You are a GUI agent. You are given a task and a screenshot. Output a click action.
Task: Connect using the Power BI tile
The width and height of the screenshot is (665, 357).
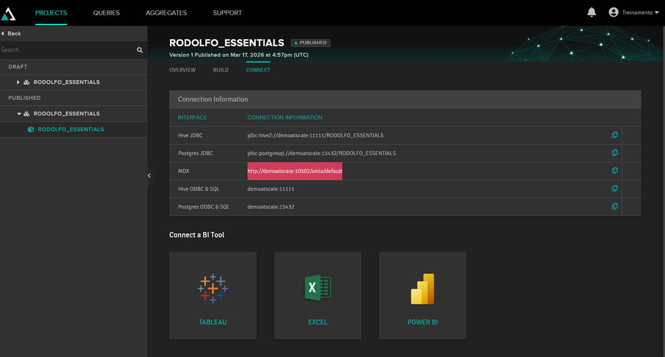pyautogui.click(x=423, y=295)
